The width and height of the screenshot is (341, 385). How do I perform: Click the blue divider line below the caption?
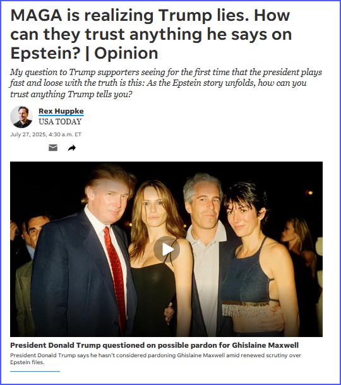click(35, 372)
